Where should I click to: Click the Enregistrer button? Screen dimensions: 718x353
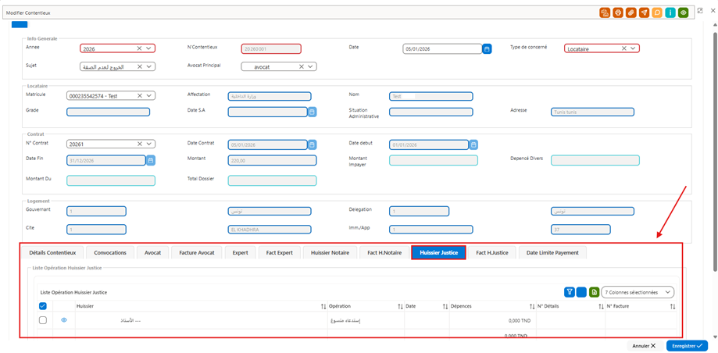687,346
